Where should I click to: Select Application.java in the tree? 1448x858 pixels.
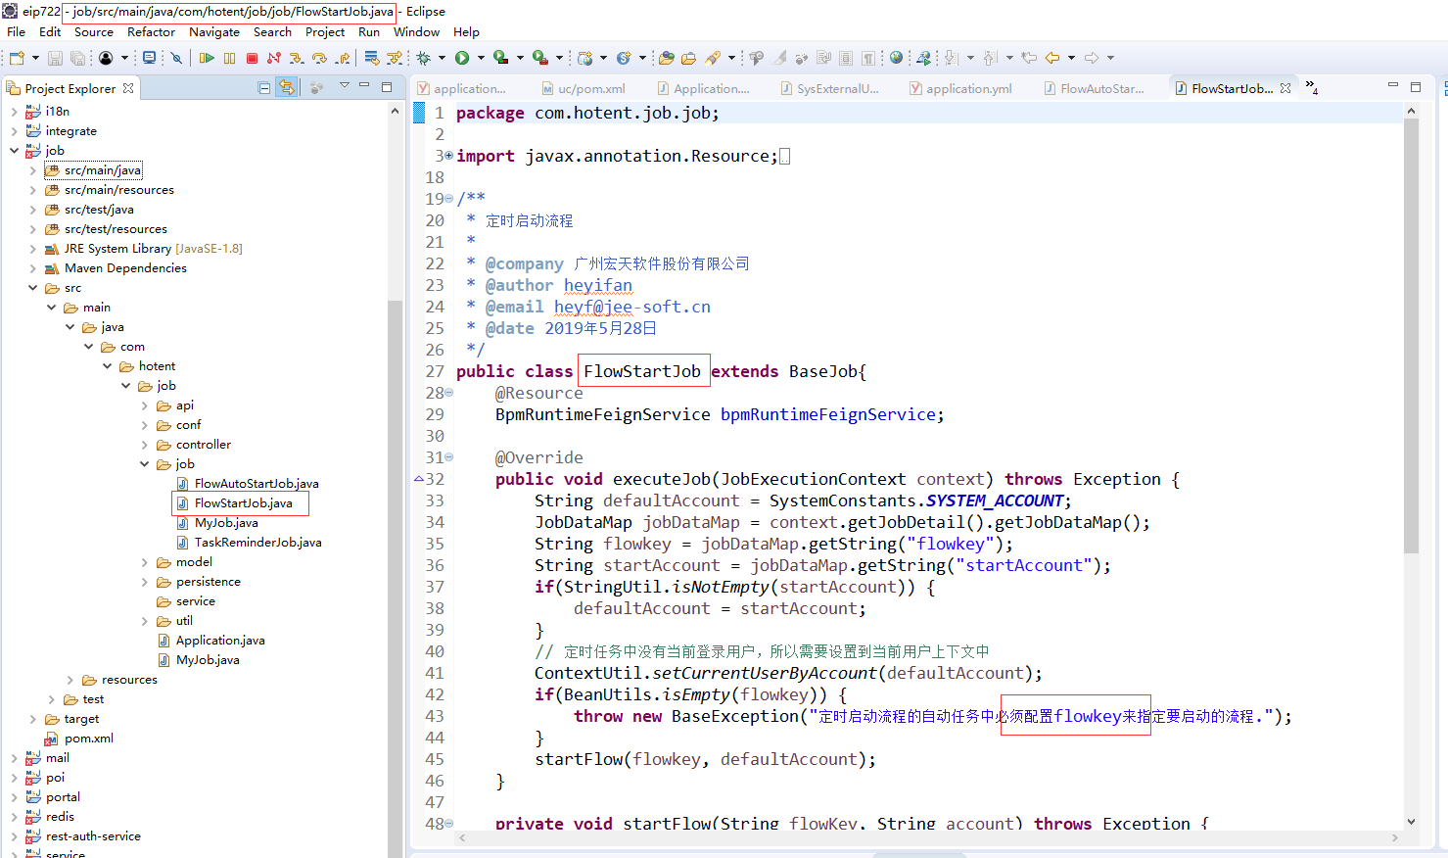[x=220, y=641]
